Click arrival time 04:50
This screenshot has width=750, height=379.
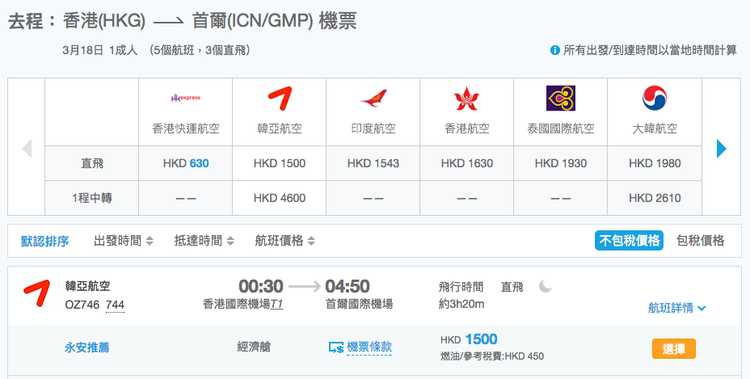348,286
